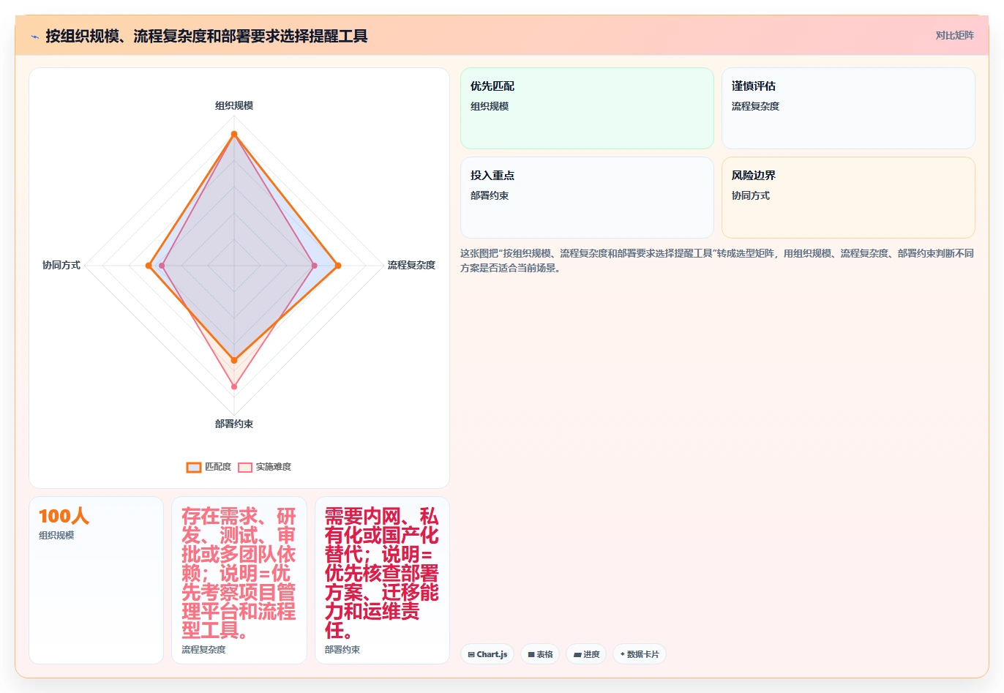Click the pink data point on 协同方式 axis
Viewport: 1004px width, 693px height.
click(x=162, y=266)
